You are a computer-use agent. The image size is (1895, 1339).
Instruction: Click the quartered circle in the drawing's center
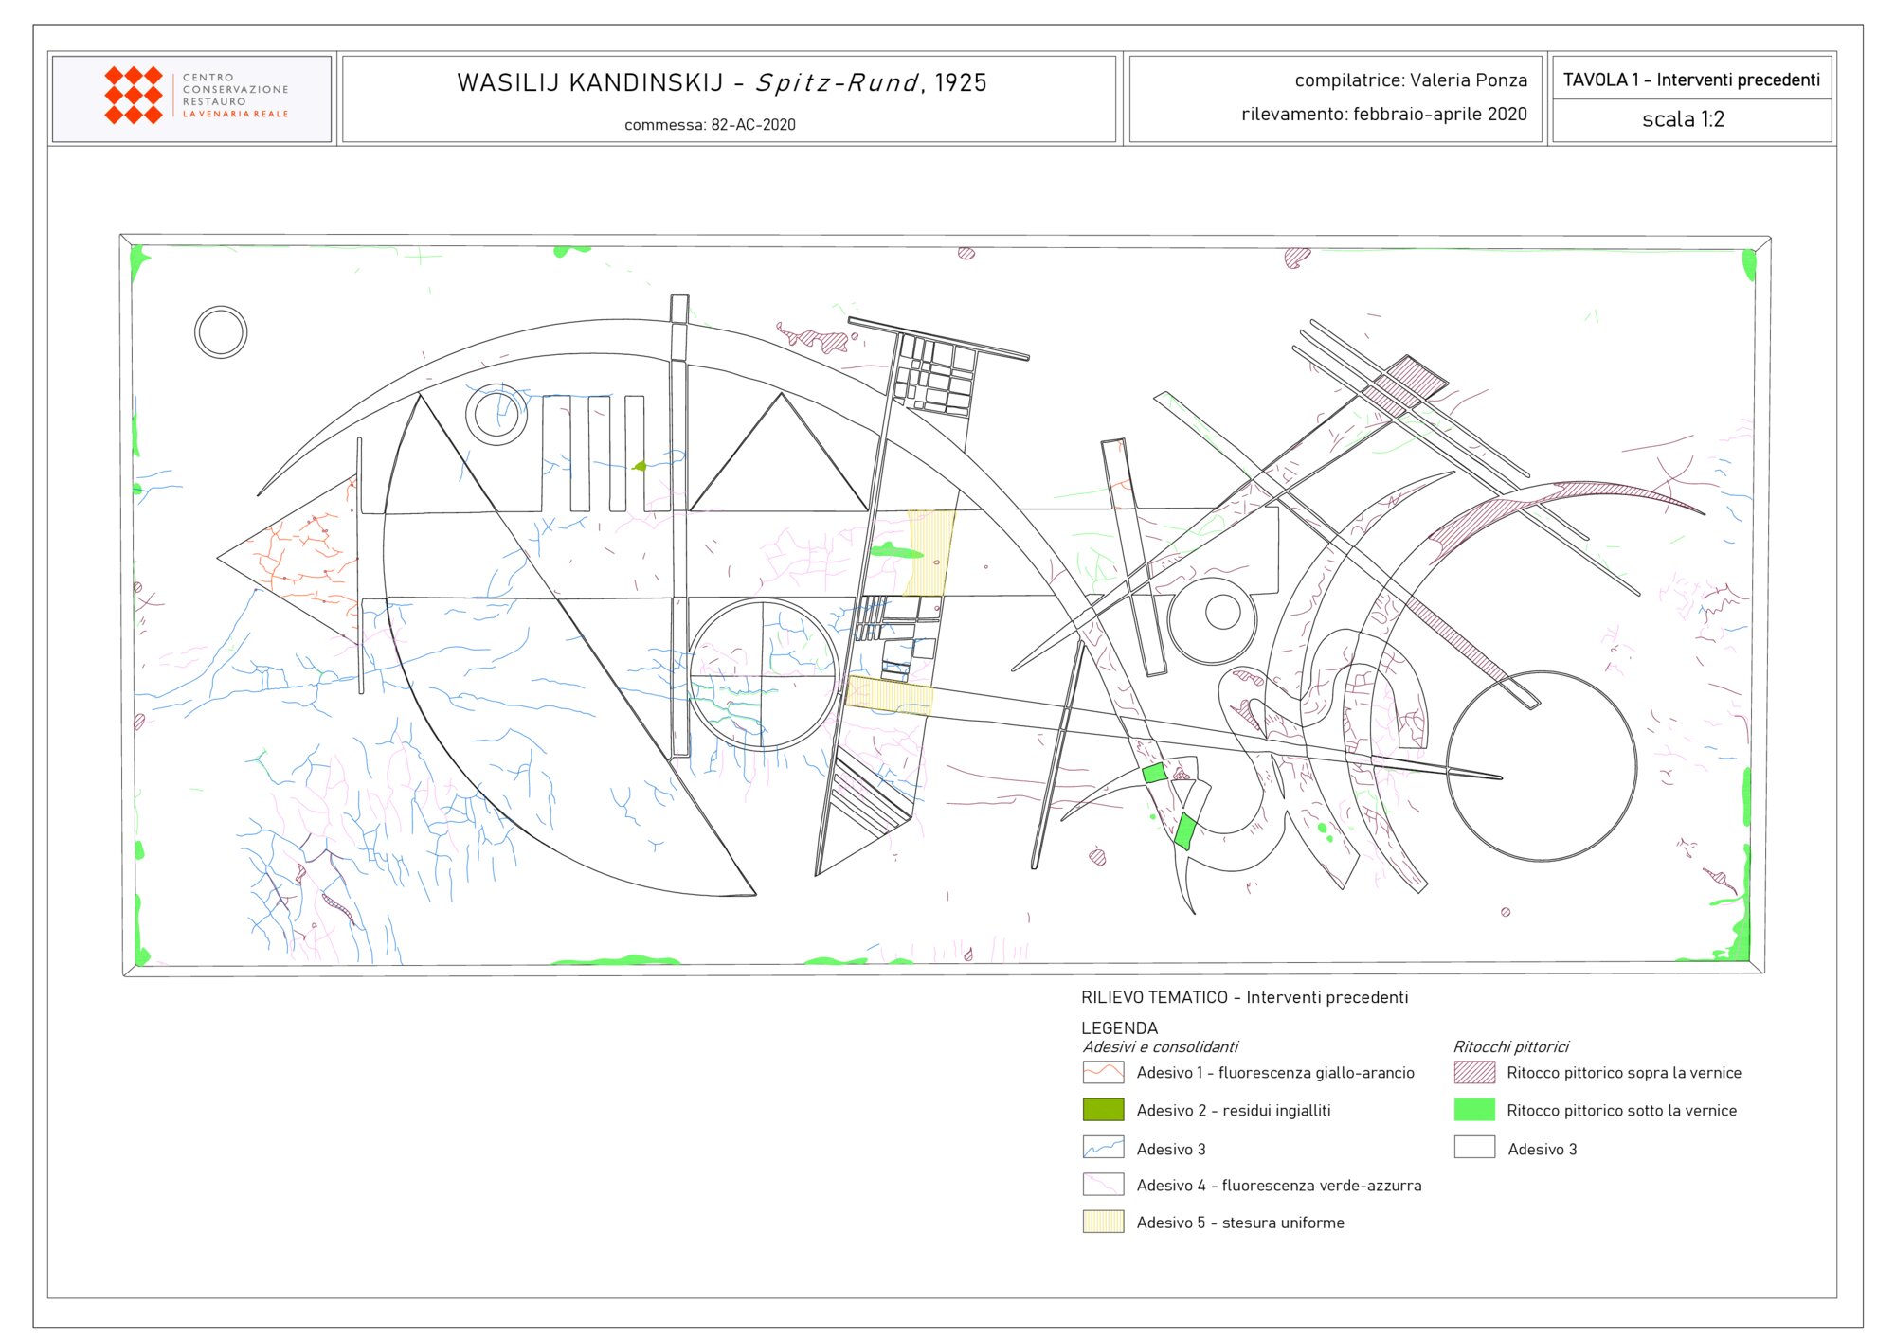[763, 675]
